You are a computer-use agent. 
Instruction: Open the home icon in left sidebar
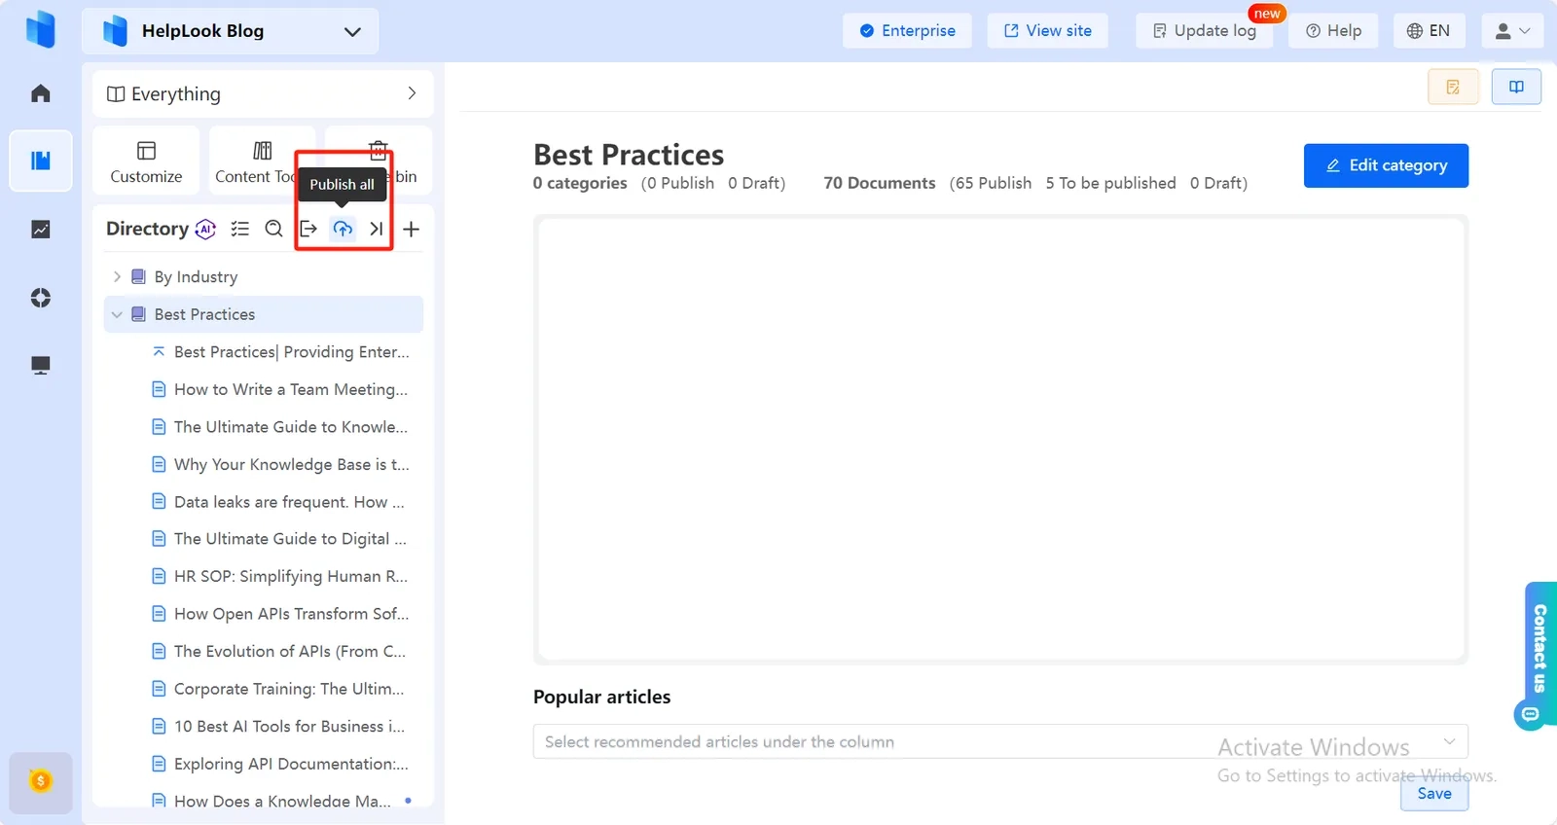click(x=41, y=93)
